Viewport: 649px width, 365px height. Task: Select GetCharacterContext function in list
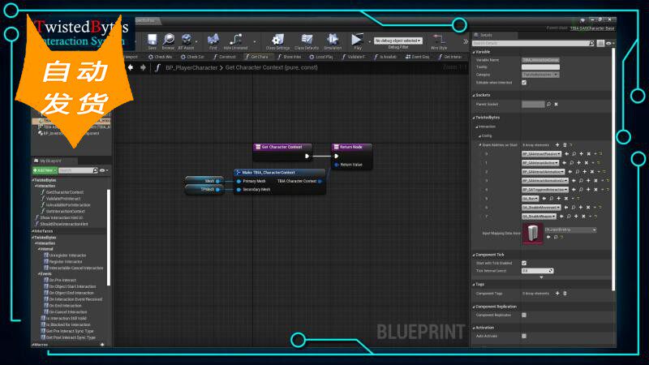(65, 192)
